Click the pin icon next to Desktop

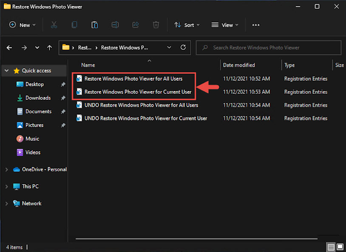coord(63,85)
